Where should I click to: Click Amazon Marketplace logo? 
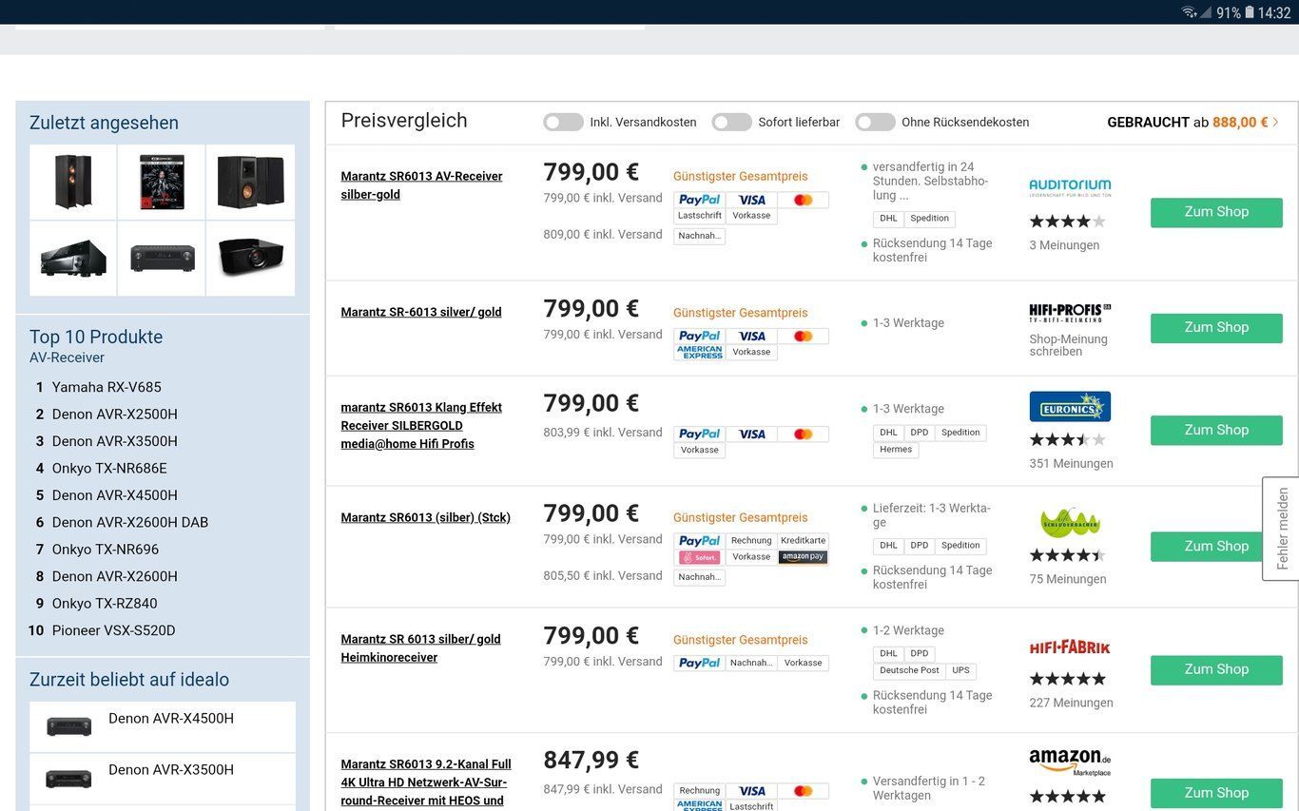tap(1070, 762)
